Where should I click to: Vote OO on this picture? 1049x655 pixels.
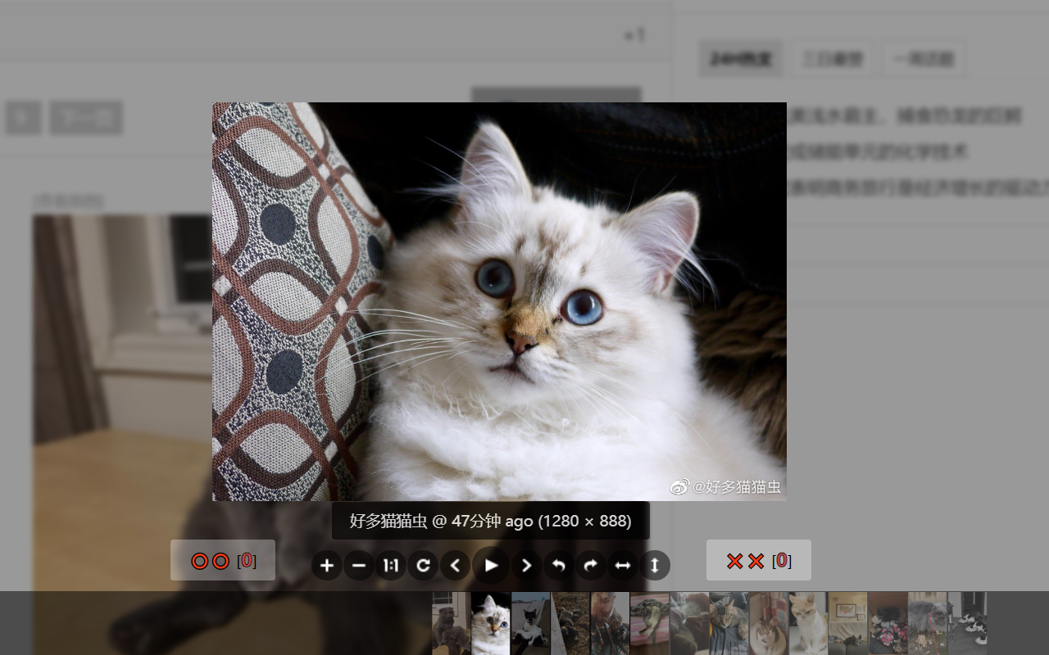click(x=223, y=561)
